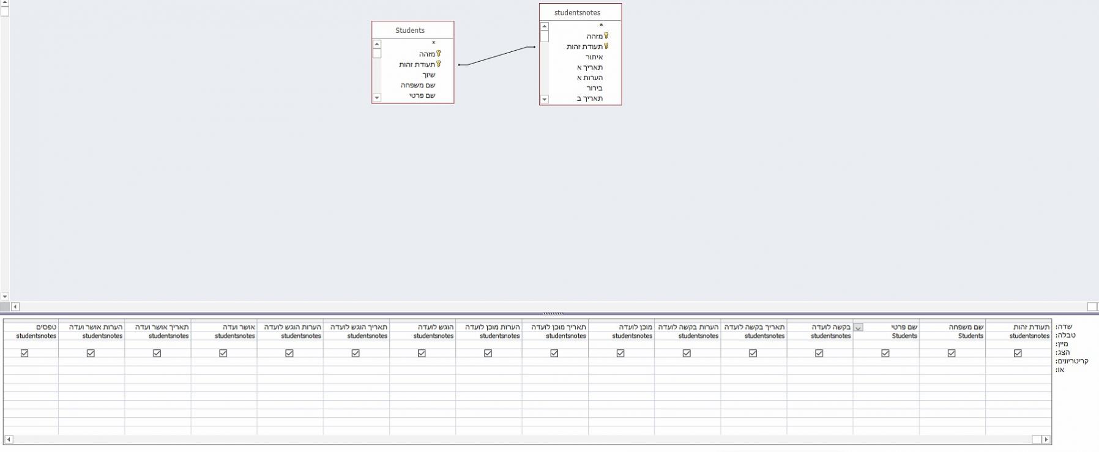Click the down arrow of the table pane's vertical scrollbar

pyautogui.click(x=4, y=297)
